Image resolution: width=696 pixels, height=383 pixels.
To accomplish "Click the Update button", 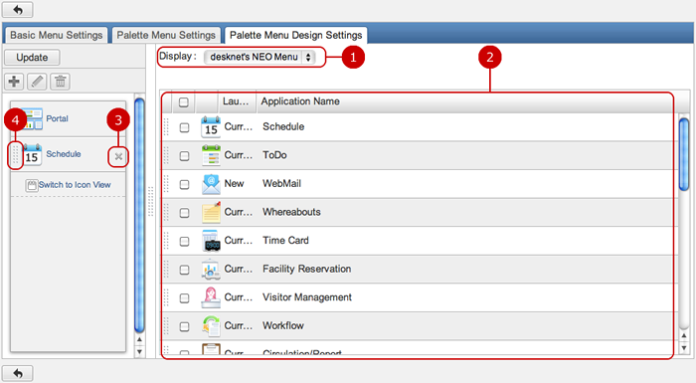I will click(32, 58).
